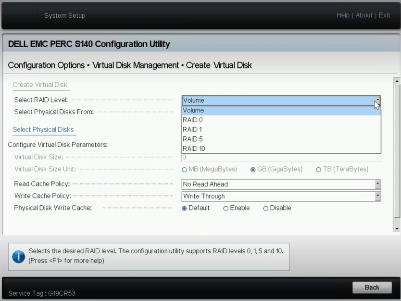Open the Read Cache Policy dropdown
The height and width of the screenshot is (301, 401).
(x=281, y=184)
